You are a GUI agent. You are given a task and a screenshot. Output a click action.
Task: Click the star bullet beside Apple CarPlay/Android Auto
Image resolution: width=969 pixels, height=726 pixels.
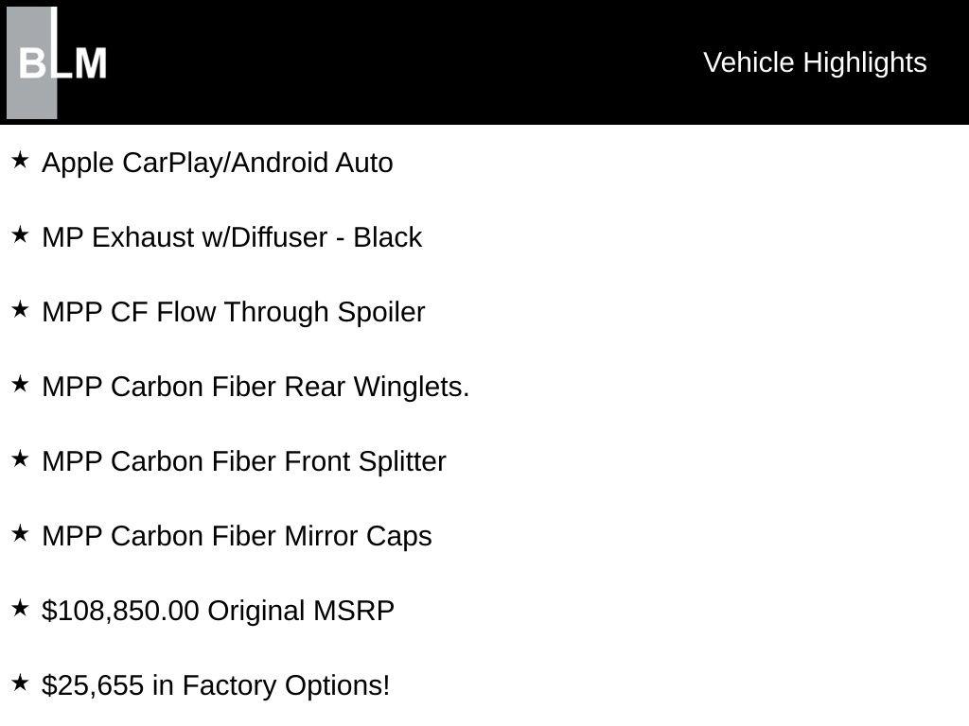20,161
